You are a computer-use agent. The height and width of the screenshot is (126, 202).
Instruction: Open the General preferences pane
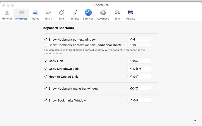[7, 15]
